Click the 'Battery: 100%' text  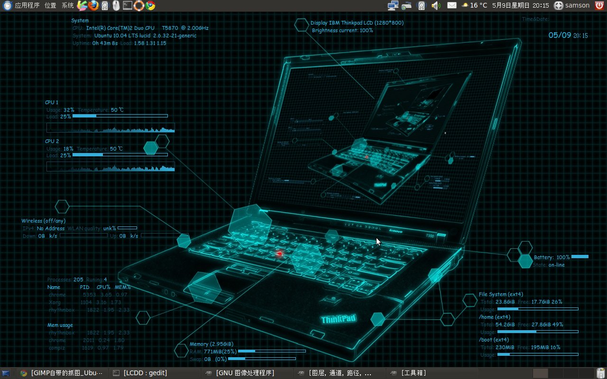point(552,257)
